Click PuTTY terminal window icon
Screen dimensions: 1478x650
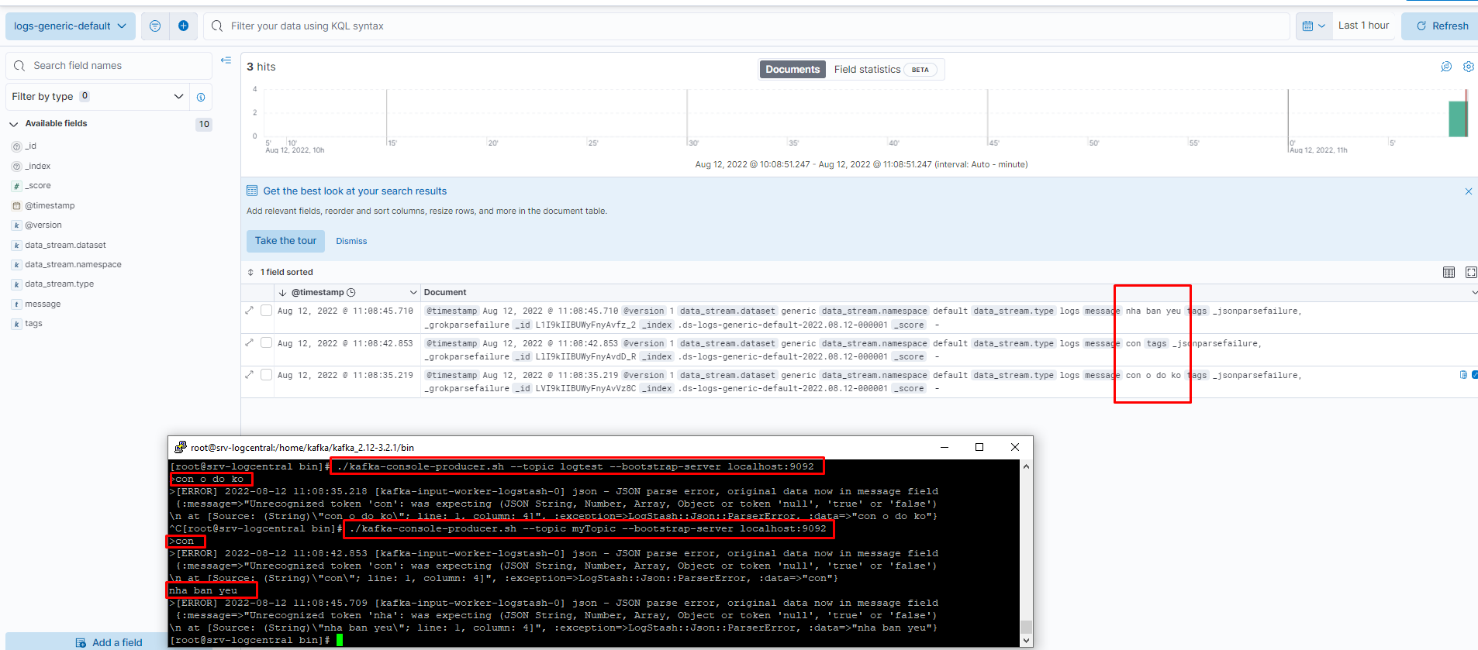[180, 447]
